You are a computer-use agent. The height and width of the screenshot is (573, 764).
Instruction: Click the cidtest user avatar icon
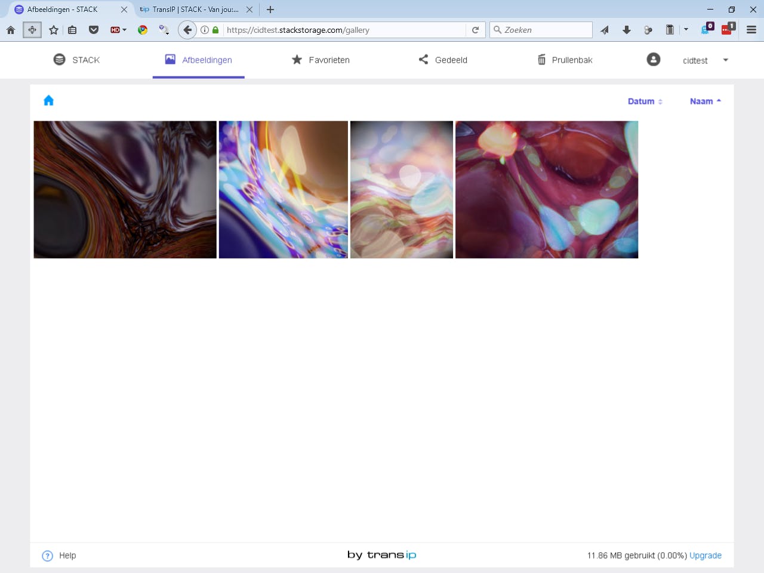654,60
